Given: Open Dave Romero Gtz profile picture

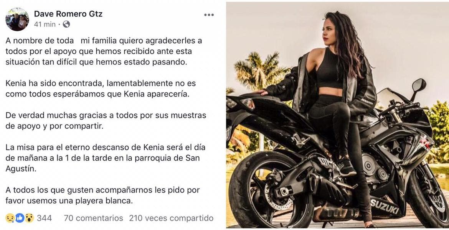Looking at the screenshot, I should point(17,19).
